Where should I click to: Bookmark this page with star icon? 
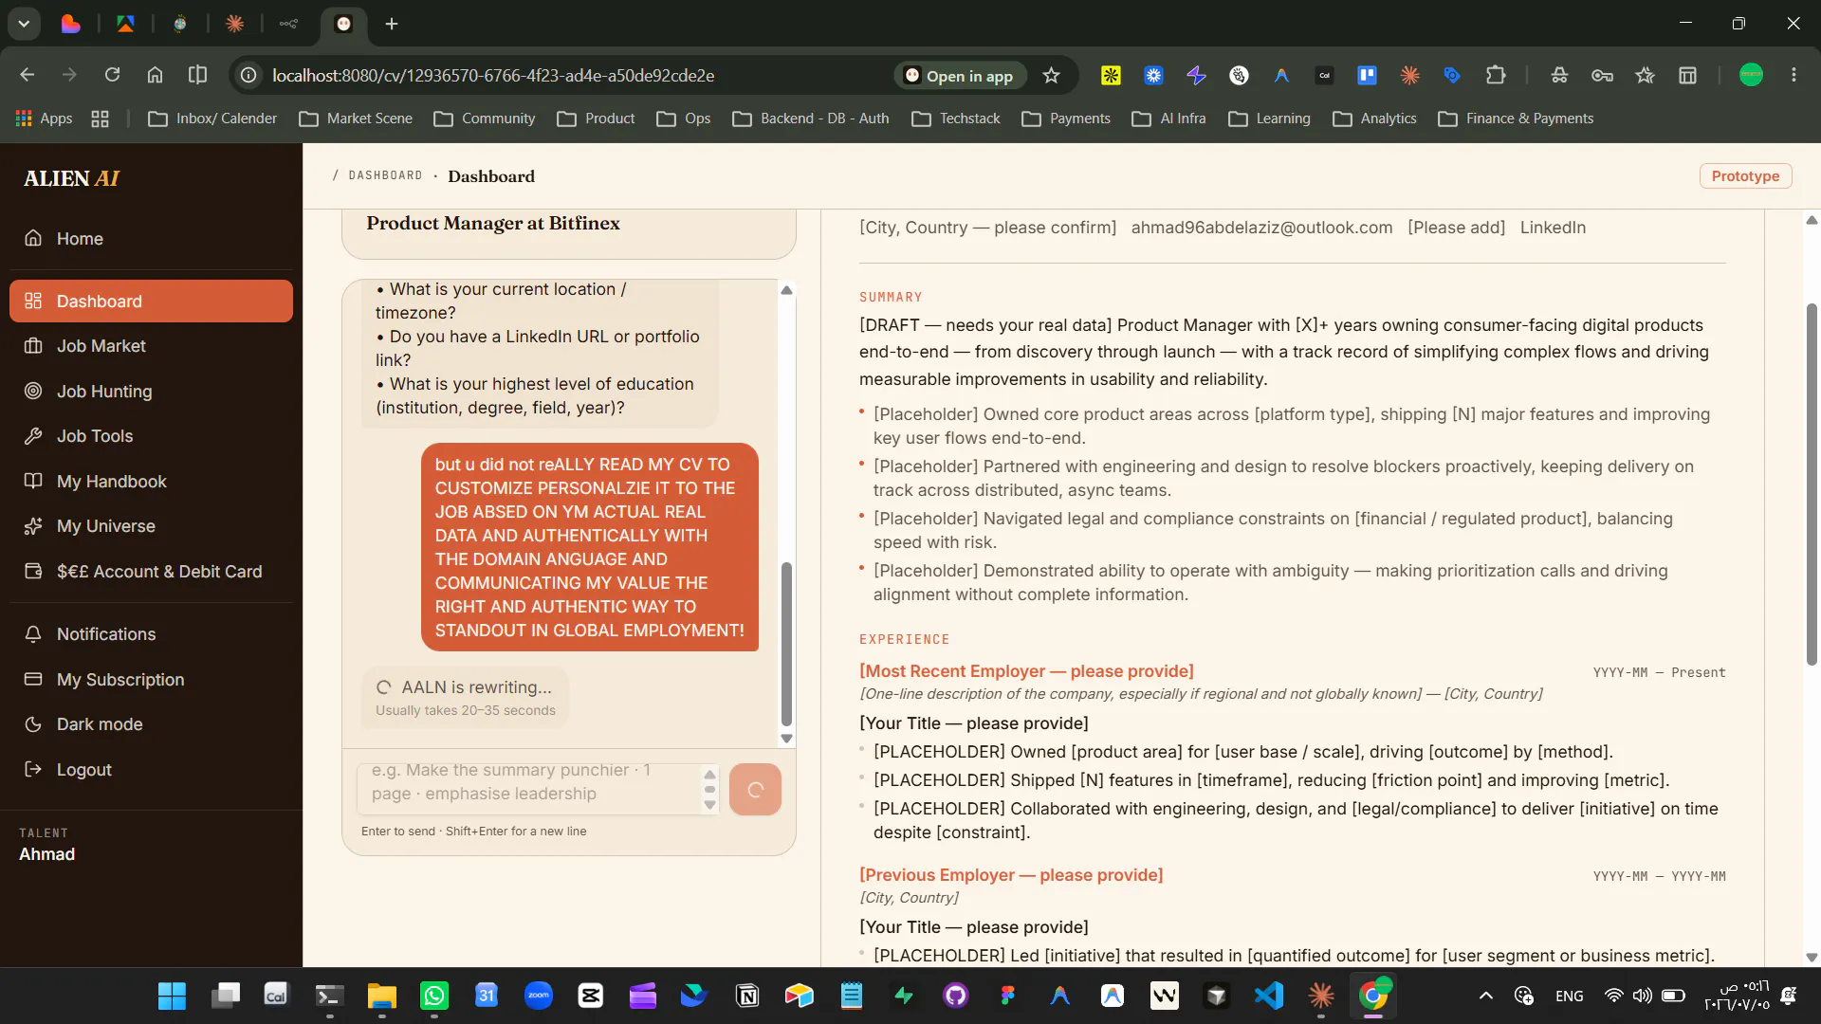click(1051, 76)
